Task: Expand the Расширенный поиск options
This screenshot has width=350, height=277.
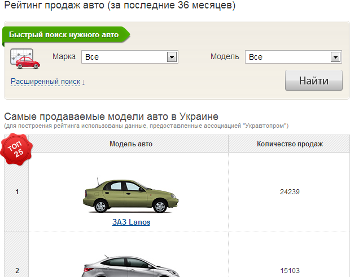Action: pyautogui.click(x=45, y=82)
